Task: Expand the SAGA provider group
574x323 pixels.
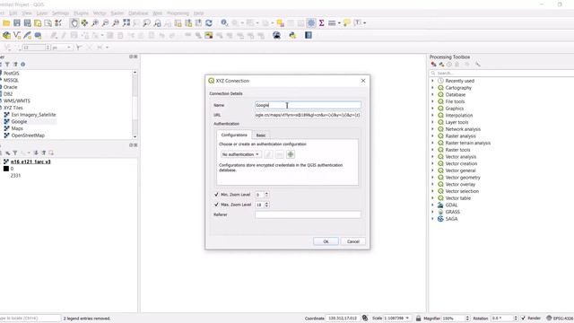Action: pyautogui.click(x=432, y=219)
